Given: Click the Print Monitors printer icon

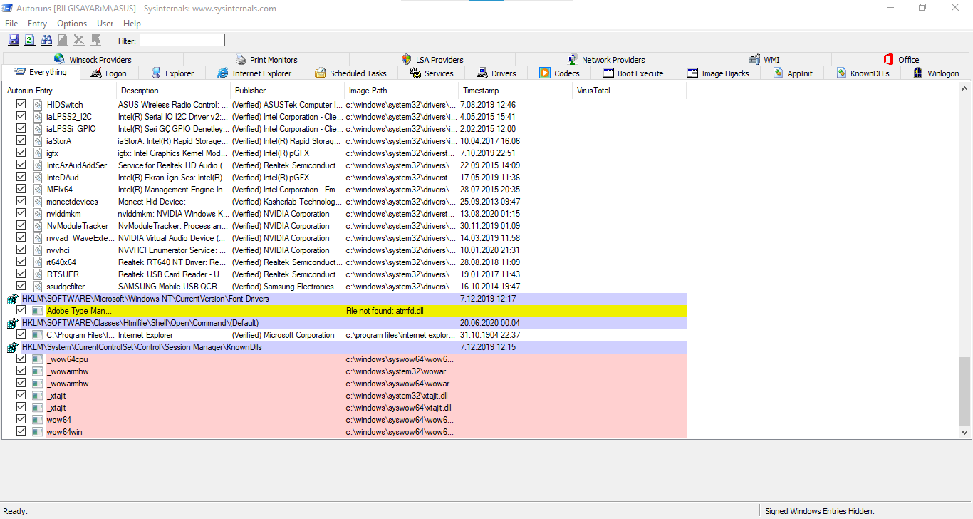Looking at the screenshot, I should [241, 60].
